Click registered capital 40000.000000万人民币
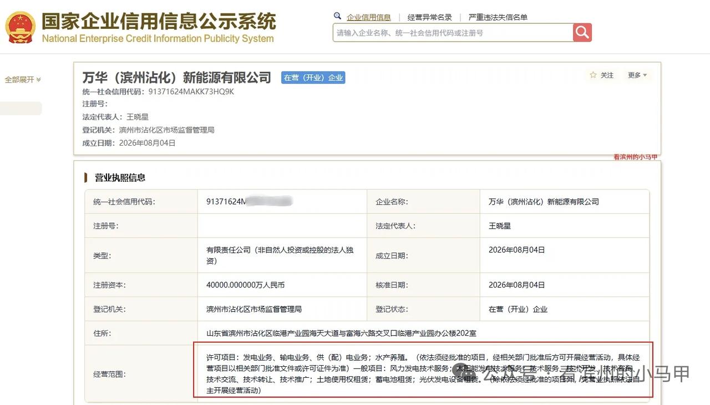710x405 pixels. tap(245, 285)
